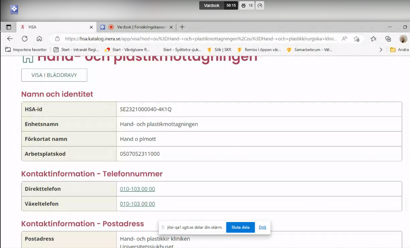The image size is (410, 248).
Task: Add this page to favorites
Action: click(357, 39)
